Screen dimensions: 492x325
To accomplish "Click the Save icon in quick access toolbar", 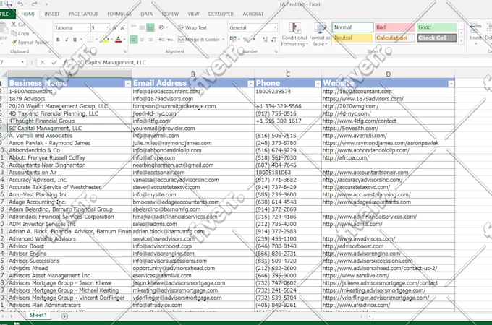I will (x=9, y=4).
